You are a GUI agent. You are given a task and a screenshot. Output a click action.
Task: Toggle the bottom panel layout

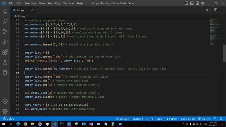(192, 3)
